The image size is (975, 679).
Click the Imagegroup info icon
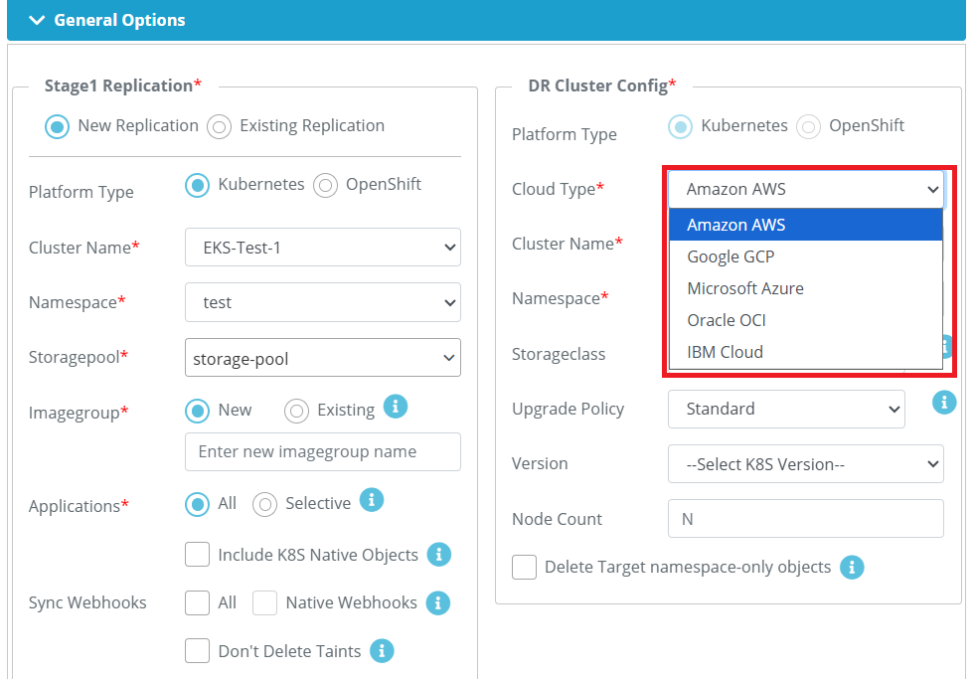[x=396, y=408]
